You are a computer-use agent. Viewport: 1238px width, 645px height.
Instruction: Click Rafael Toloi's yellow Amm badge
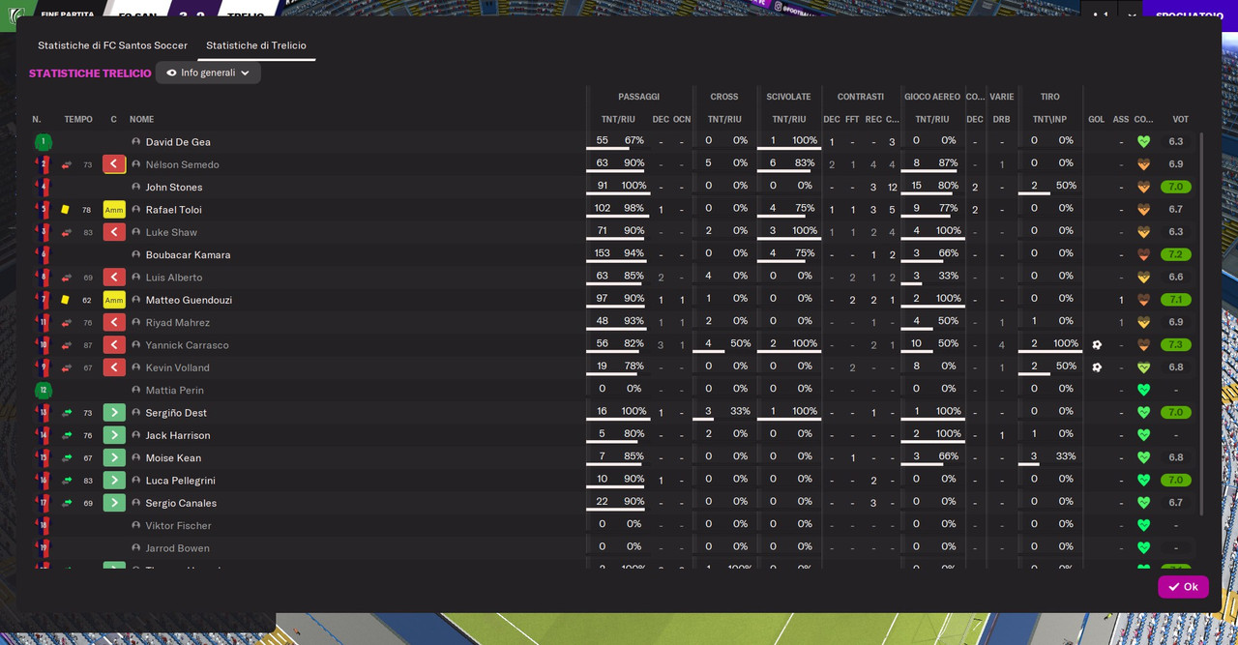(114, 210)
